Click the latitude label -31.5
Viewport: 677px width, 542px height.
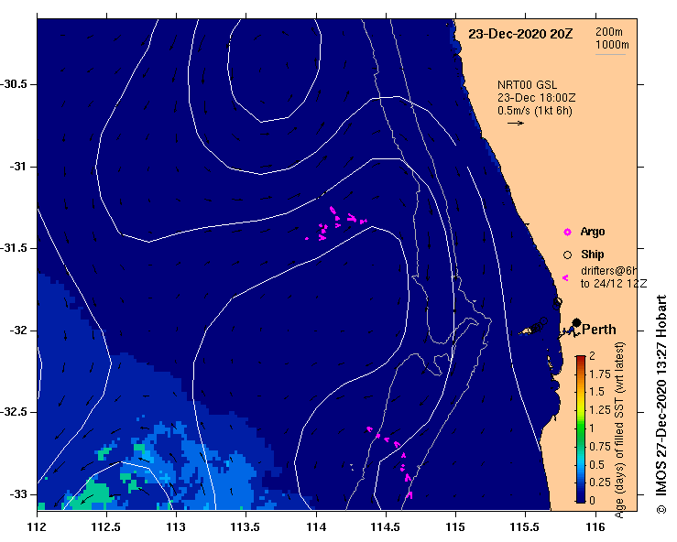16,248
